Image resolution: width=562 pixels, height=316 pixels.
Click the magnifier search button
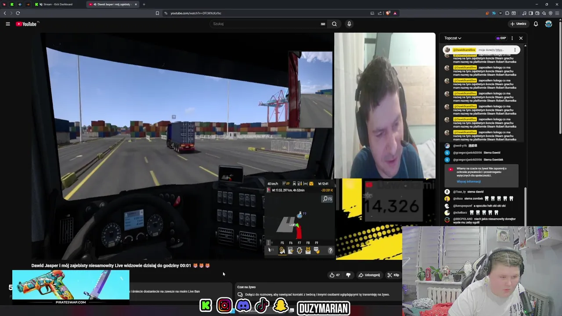[x=334, y=24]
